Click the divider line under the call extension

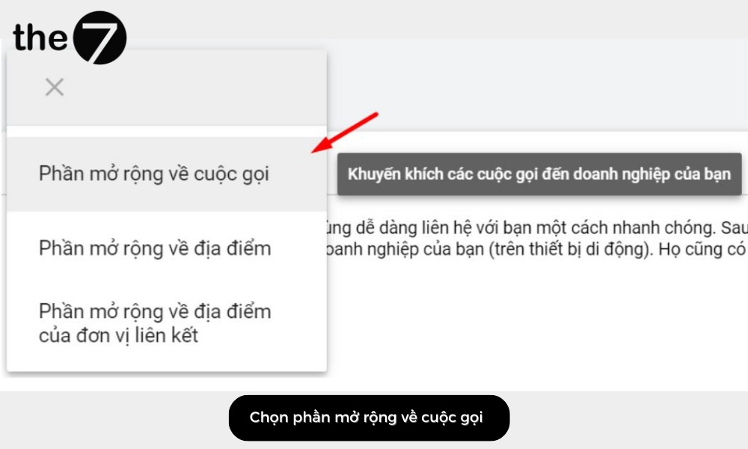tap(166, 210)
